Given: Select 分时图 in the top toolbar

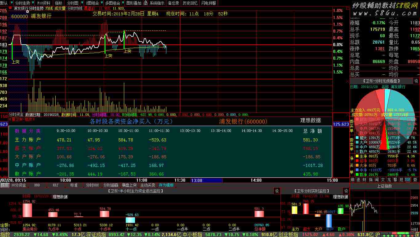Looking at the screenshot, I should click(x=73, y=3).
